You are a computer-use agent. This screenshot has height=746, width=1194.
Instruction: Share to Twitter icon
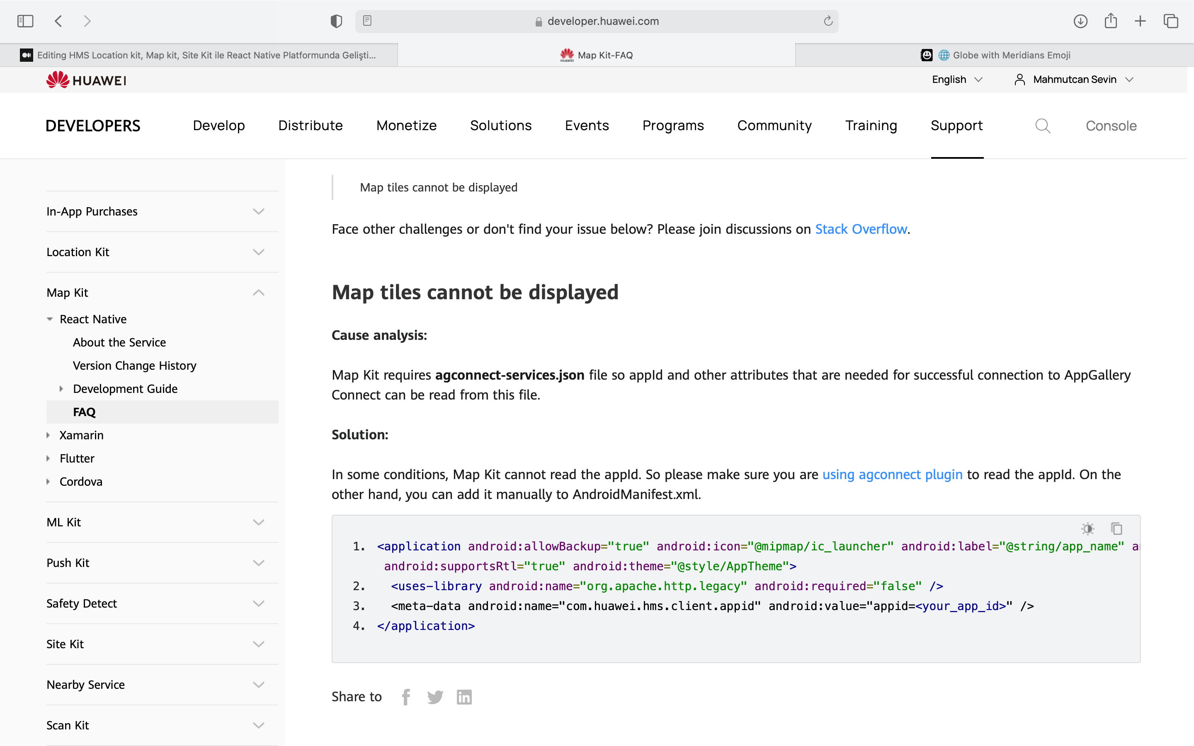(x=435, y=697)
